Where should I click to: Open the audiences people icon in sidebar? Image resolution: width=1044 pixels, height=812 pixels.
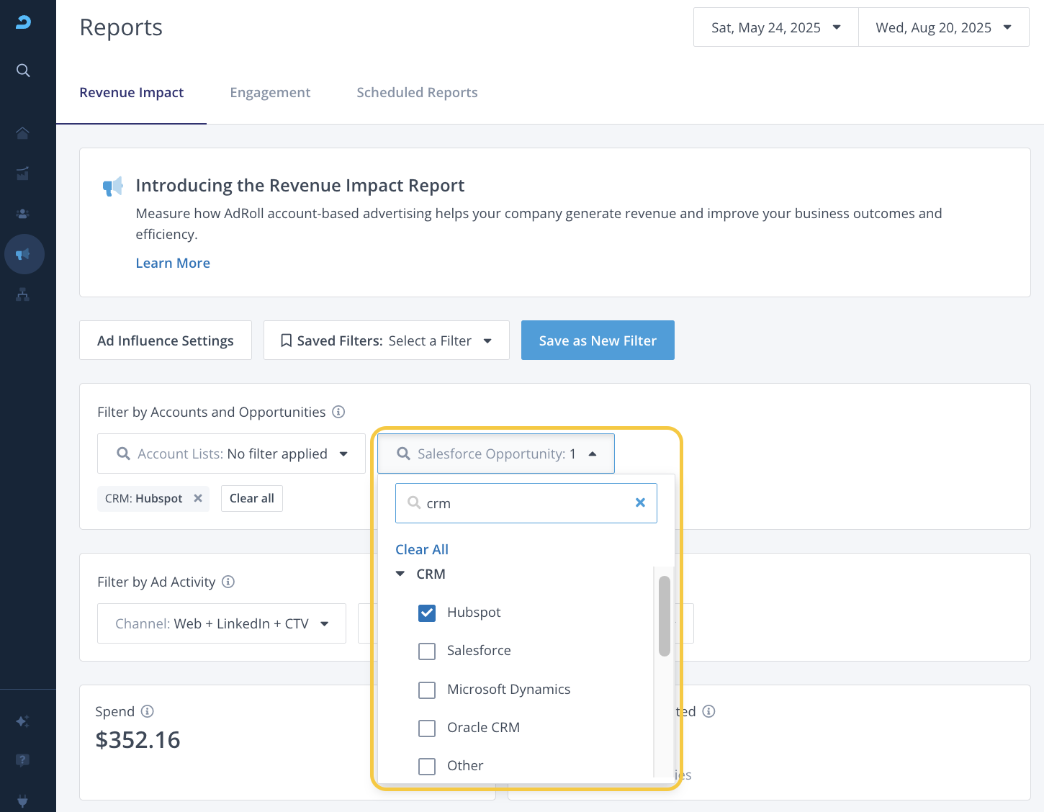coord(23,214)
